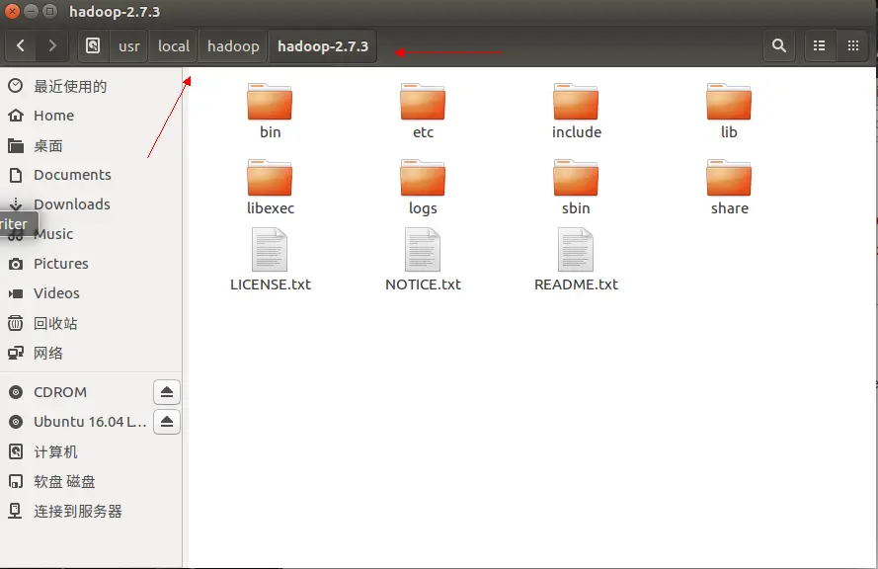Go forward with the right arrow

pyautogui.click(x=52, y=45)
